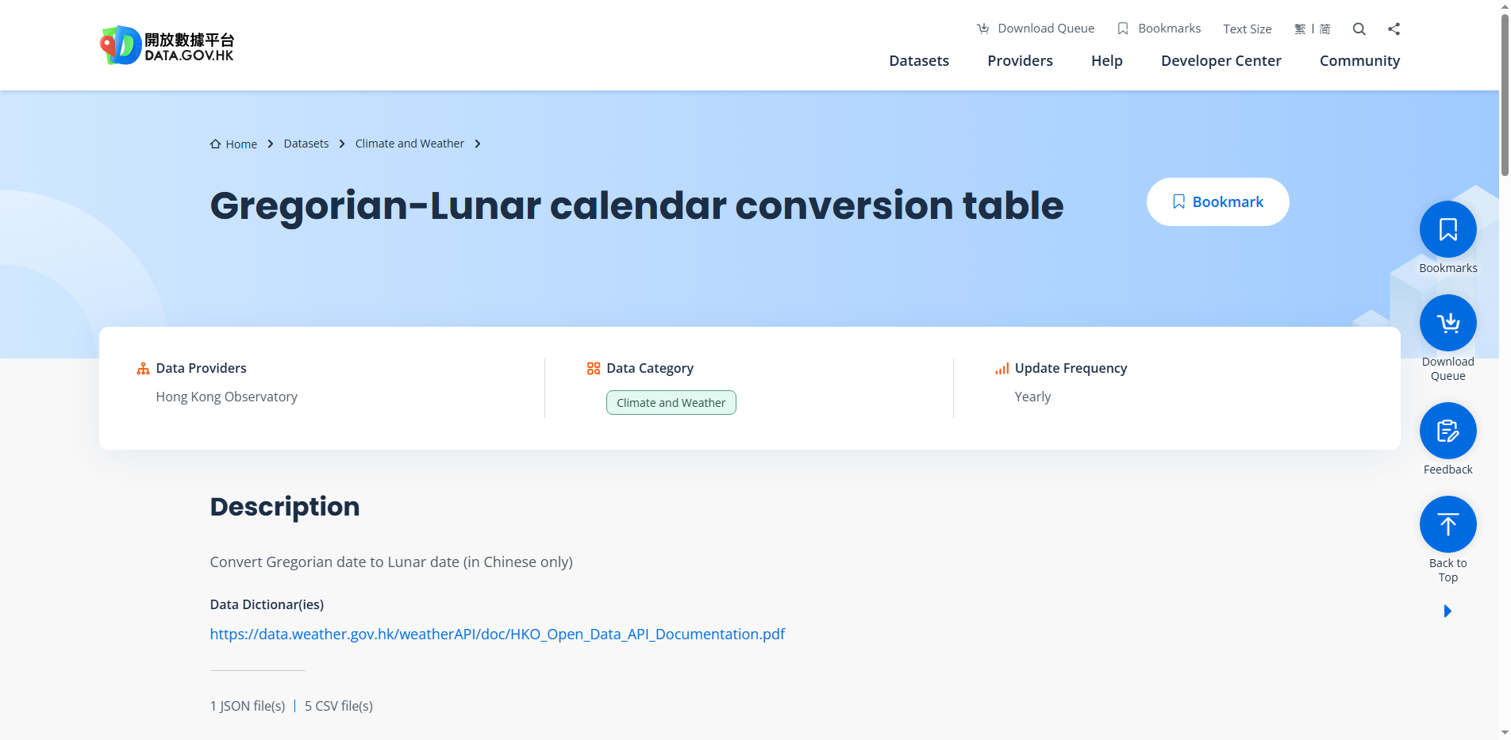The width and height of the screenshot is (1511, 740).
Task: Go to Datasets breadcrumb
Action: click(x=306, y=144)
